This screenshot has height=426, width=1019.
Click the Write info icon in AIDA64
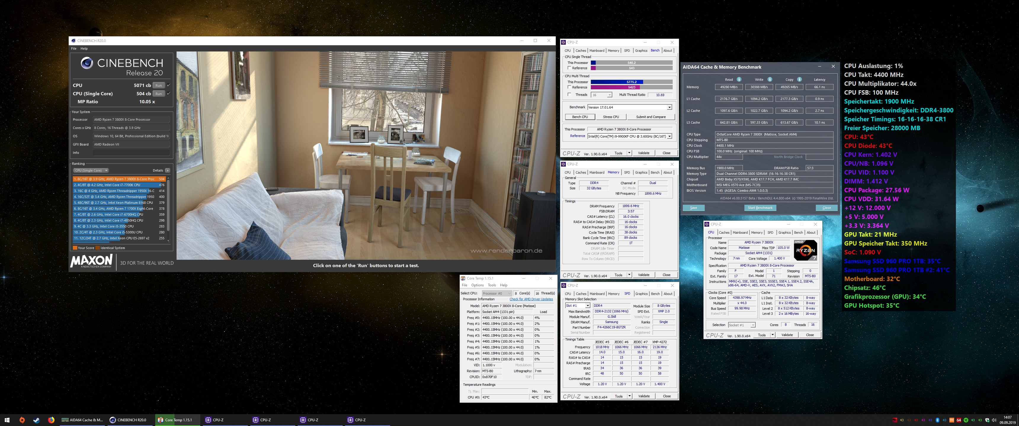pyautogui.click(x=769, y=79)
